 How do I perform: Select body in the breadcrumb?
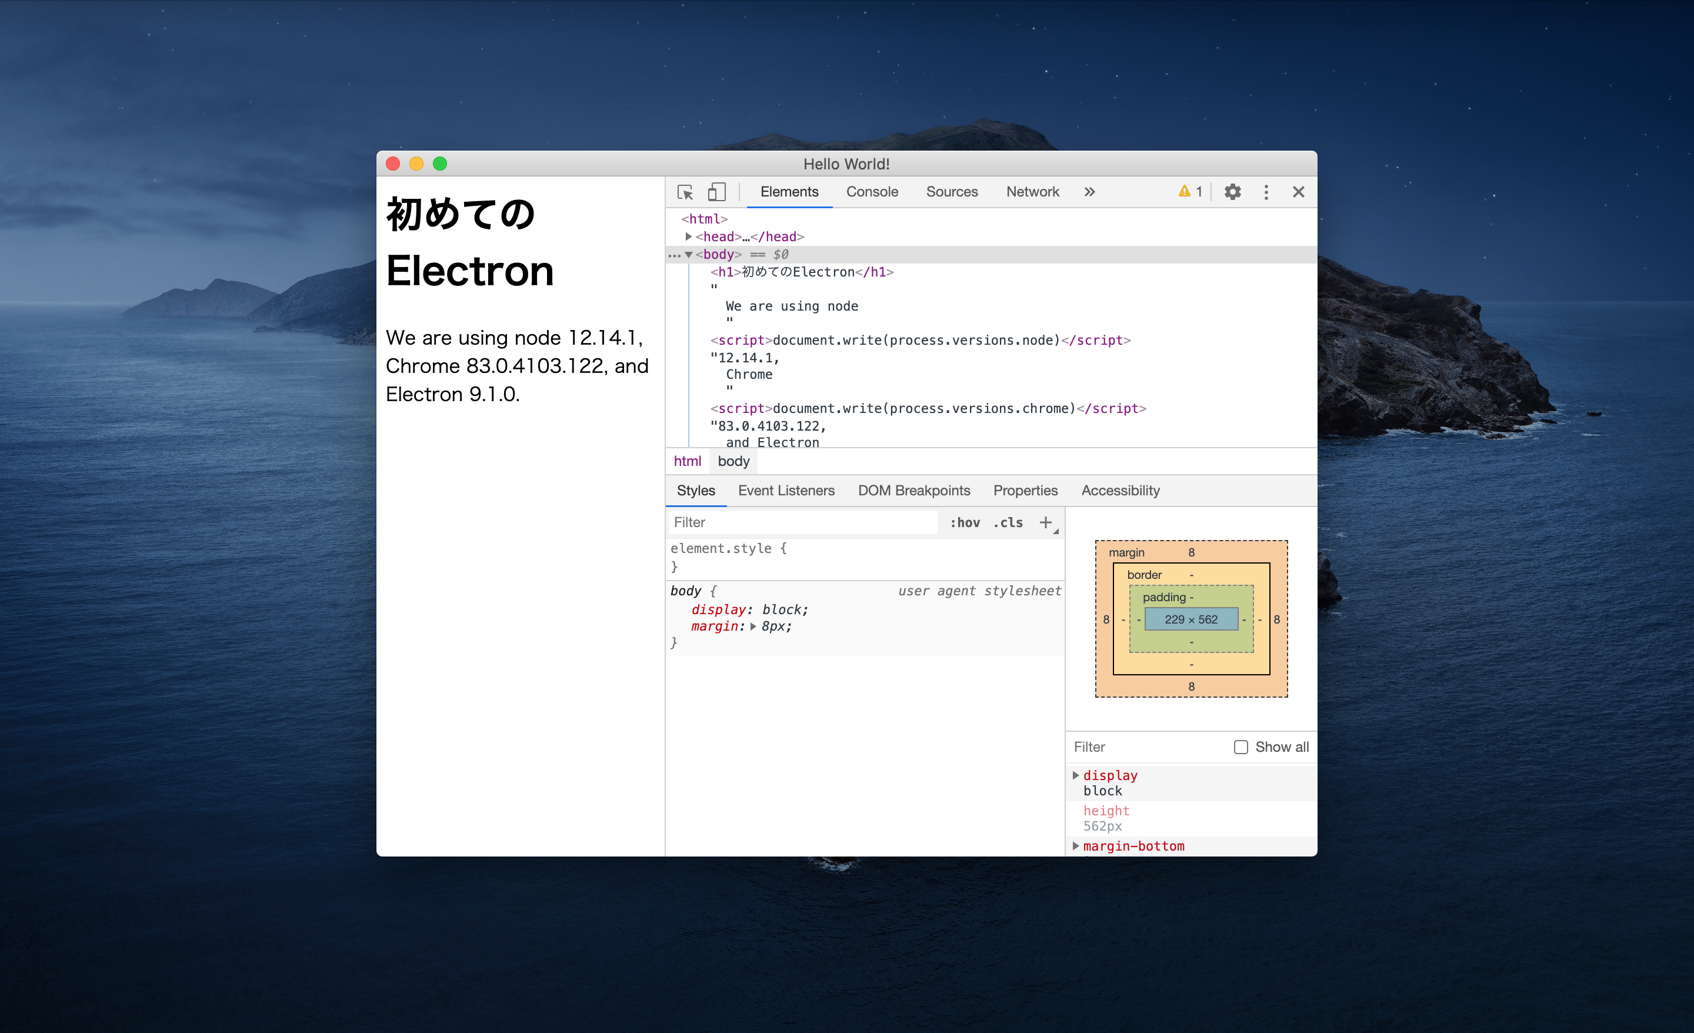click(x=733, y=461)
